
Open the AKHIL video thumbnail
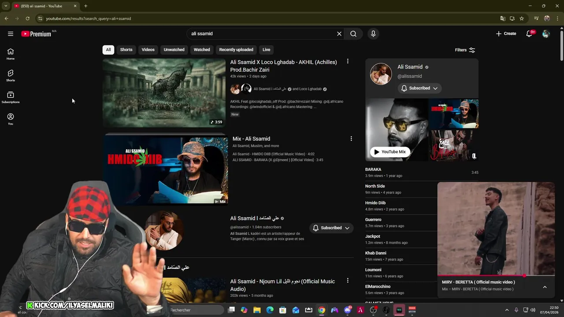[164, 93]
